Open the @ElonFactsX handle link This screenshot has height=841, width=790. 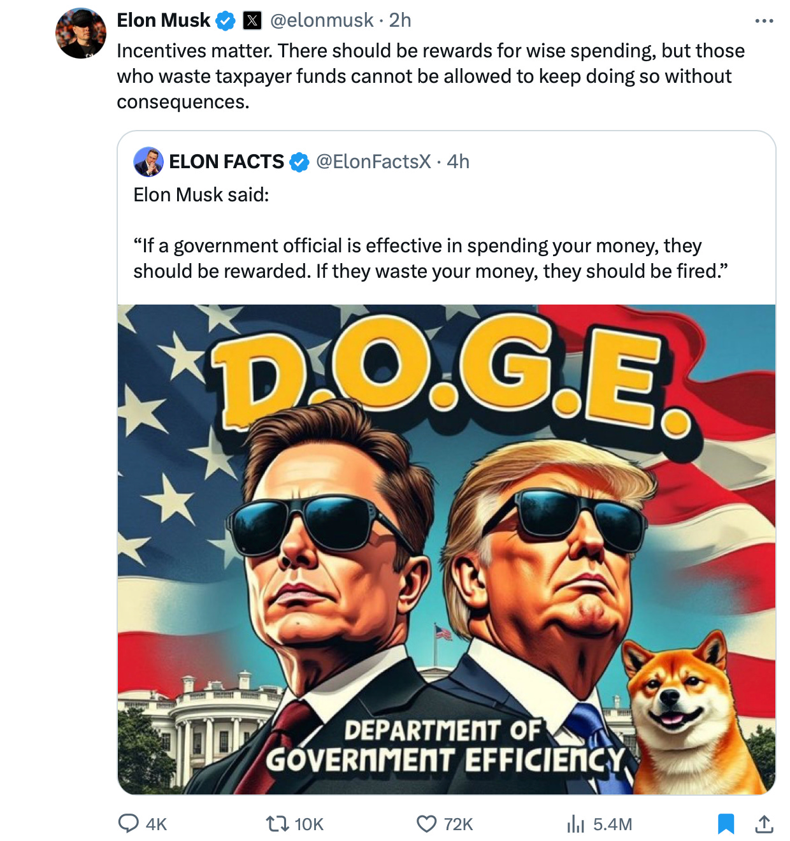tap(373, 162)
